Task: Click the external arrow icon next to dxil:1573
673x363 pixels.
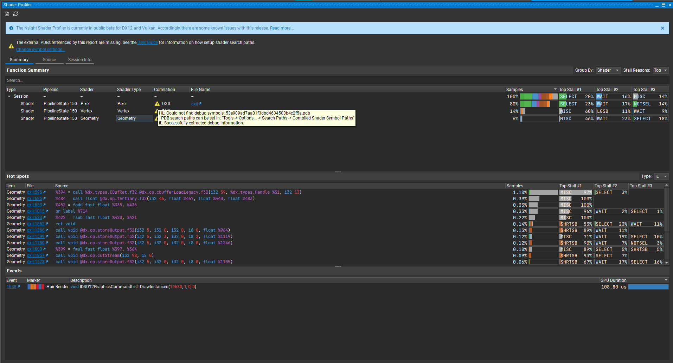Action: point(47,261)
